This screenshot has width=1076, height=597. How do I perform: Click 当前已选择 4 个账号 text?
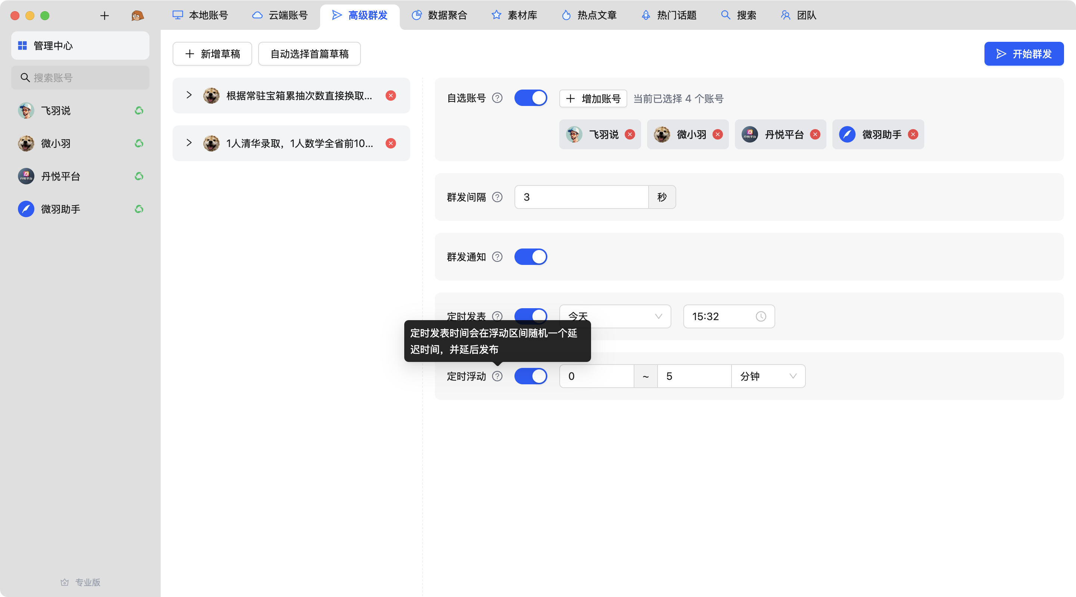tap(678, 99)
